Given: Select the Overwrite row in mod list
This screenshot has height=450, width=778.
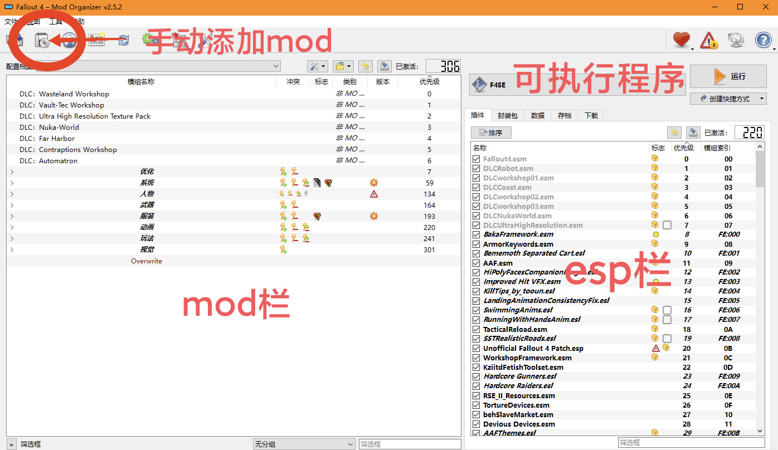Looking at the screenshot, I should pos(234,261).
